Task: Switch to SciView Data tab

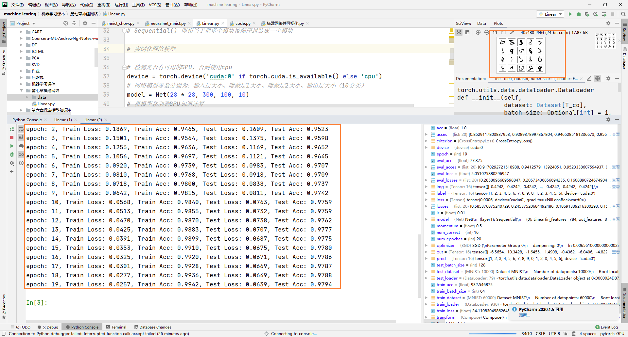Action: pyautogui.click(x=481, y=23)
